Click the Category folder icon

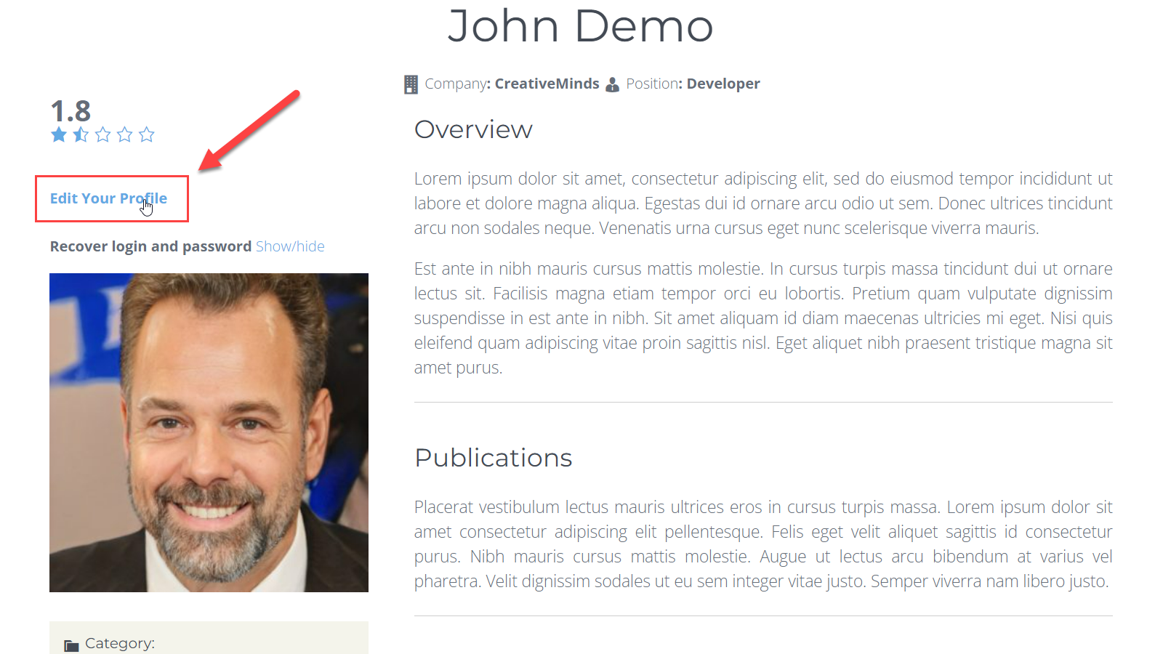71,645
